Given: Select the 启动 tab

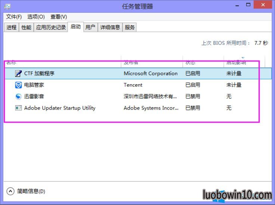Looking at the screenshot, I should (75, 27).
